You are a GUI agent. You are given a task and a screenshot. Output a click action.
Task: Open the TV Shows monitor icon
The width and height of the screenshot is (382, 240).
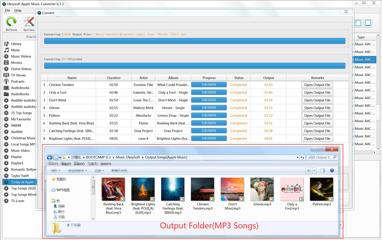6,75
